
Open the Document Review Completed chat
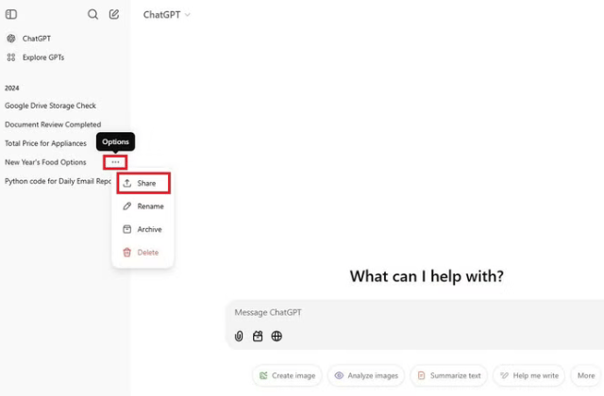pyautogui.click(x=53, y=124)
